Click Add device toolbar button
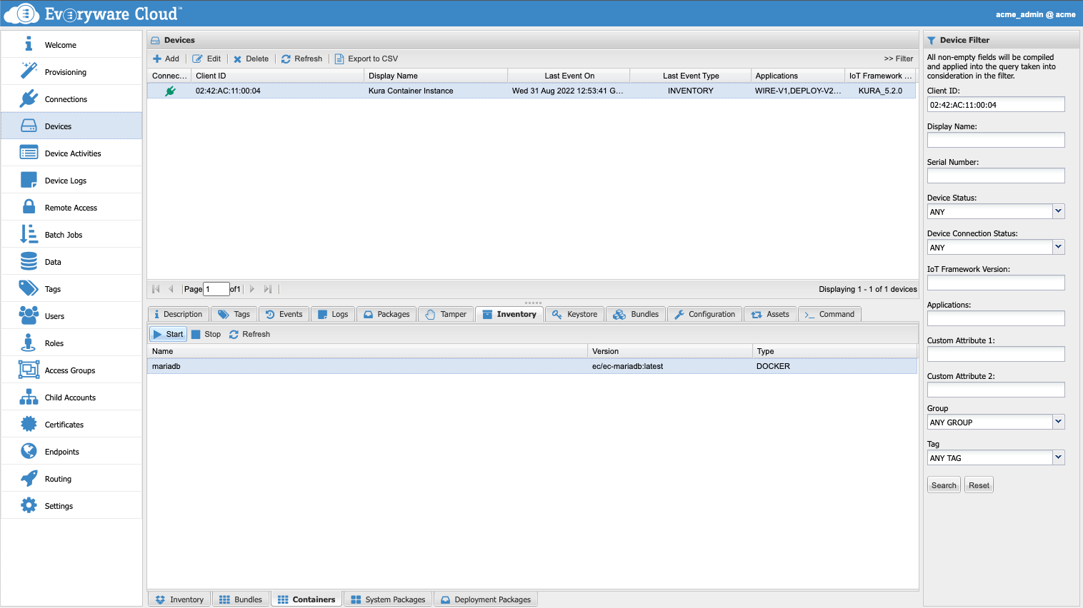 (x=166, y=59)
